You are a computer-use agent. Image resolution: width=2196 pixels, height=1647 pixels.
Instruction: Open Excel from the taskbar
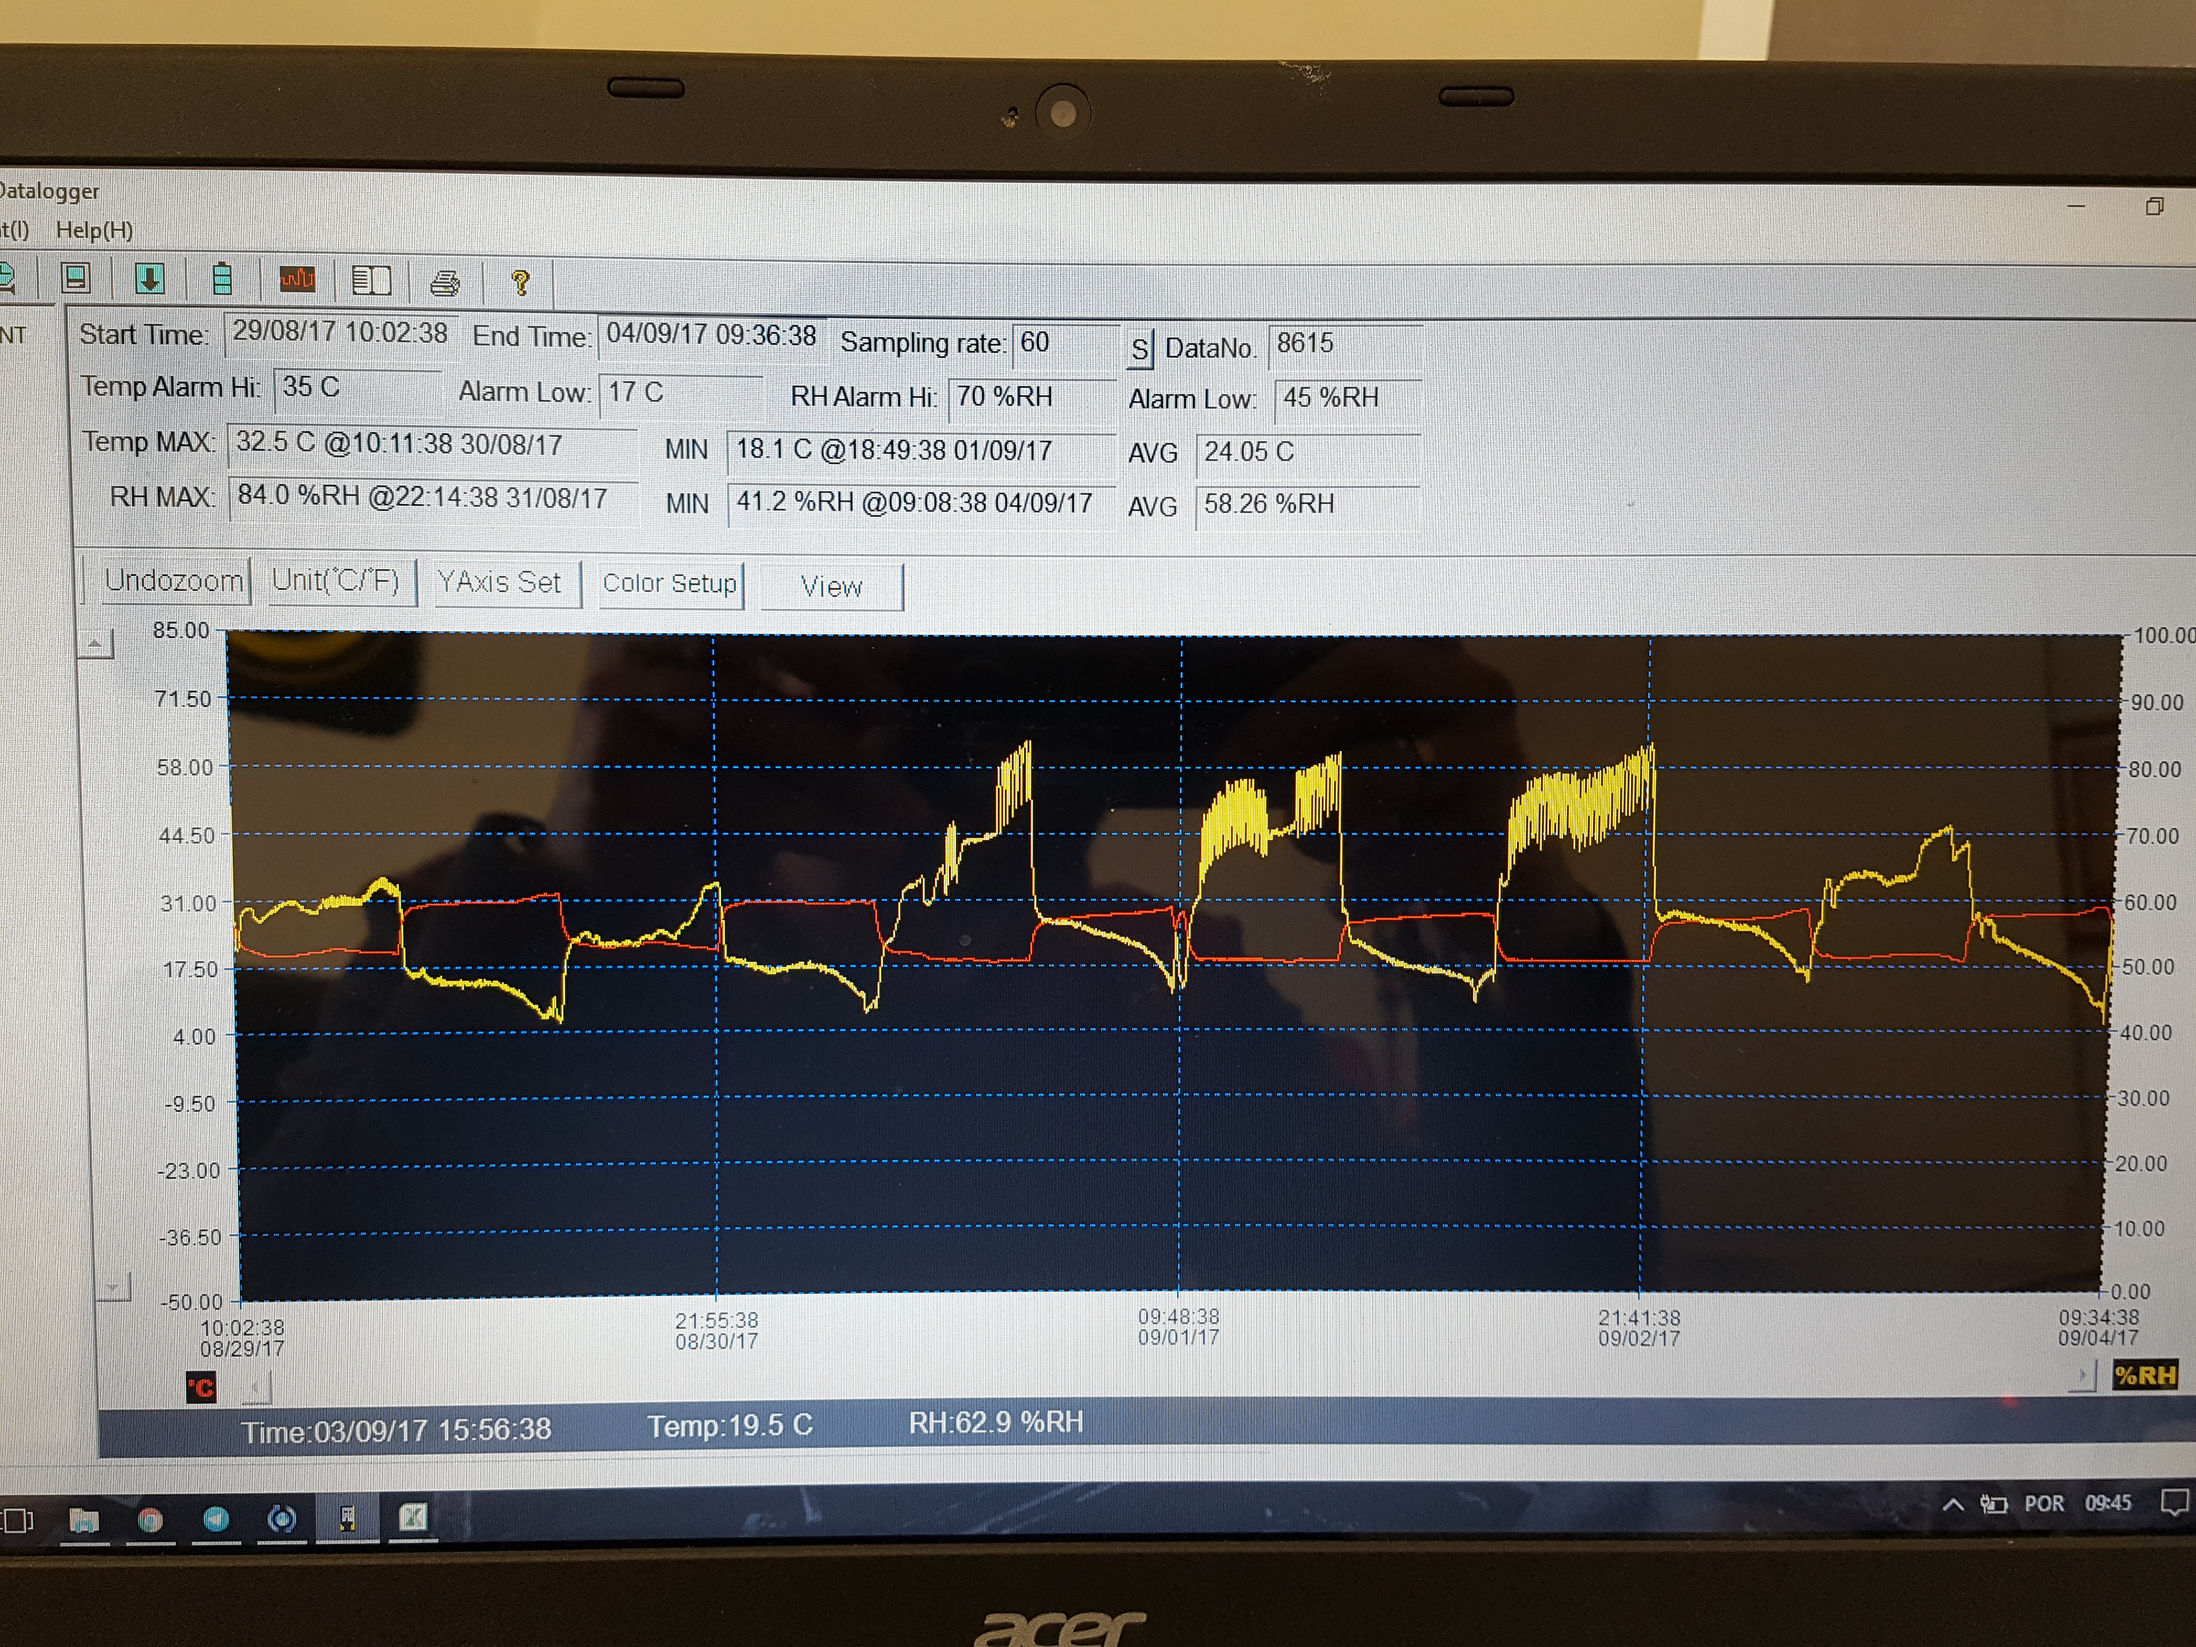[x=413, y=1517]
